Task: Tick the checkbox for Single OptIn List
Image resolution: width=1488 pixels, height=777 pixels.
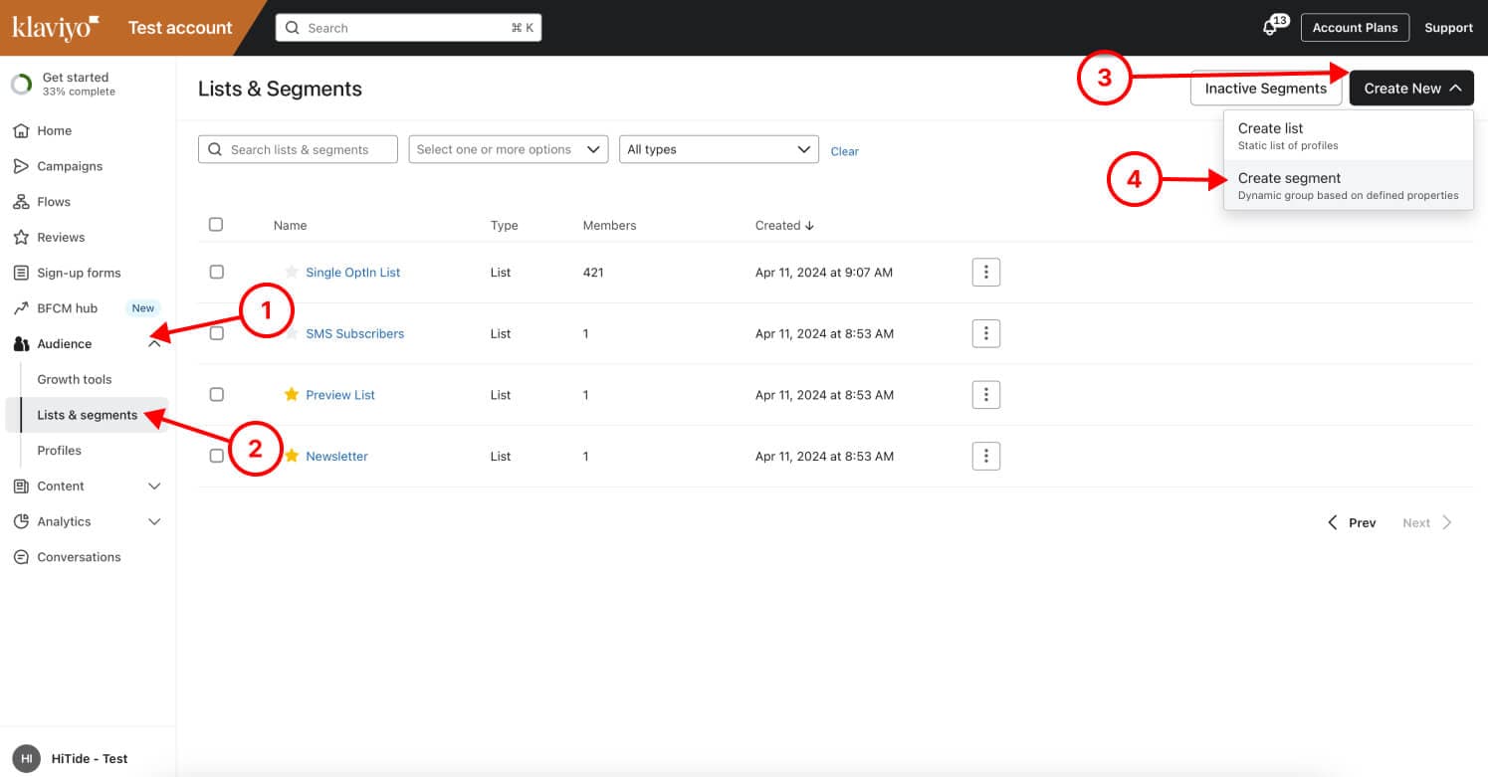Action: [x=216, y=272]
